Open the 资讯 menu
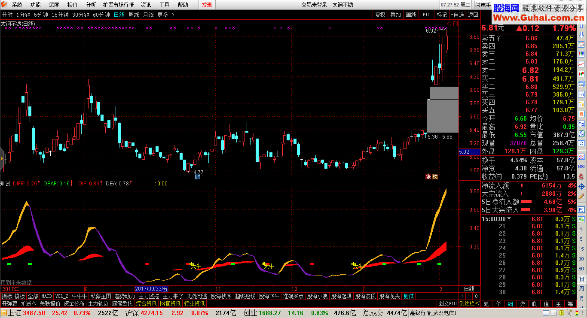Image resolution: width=587 pixels, height=318 pixels. pyautogui.click(x=146, y=5)
